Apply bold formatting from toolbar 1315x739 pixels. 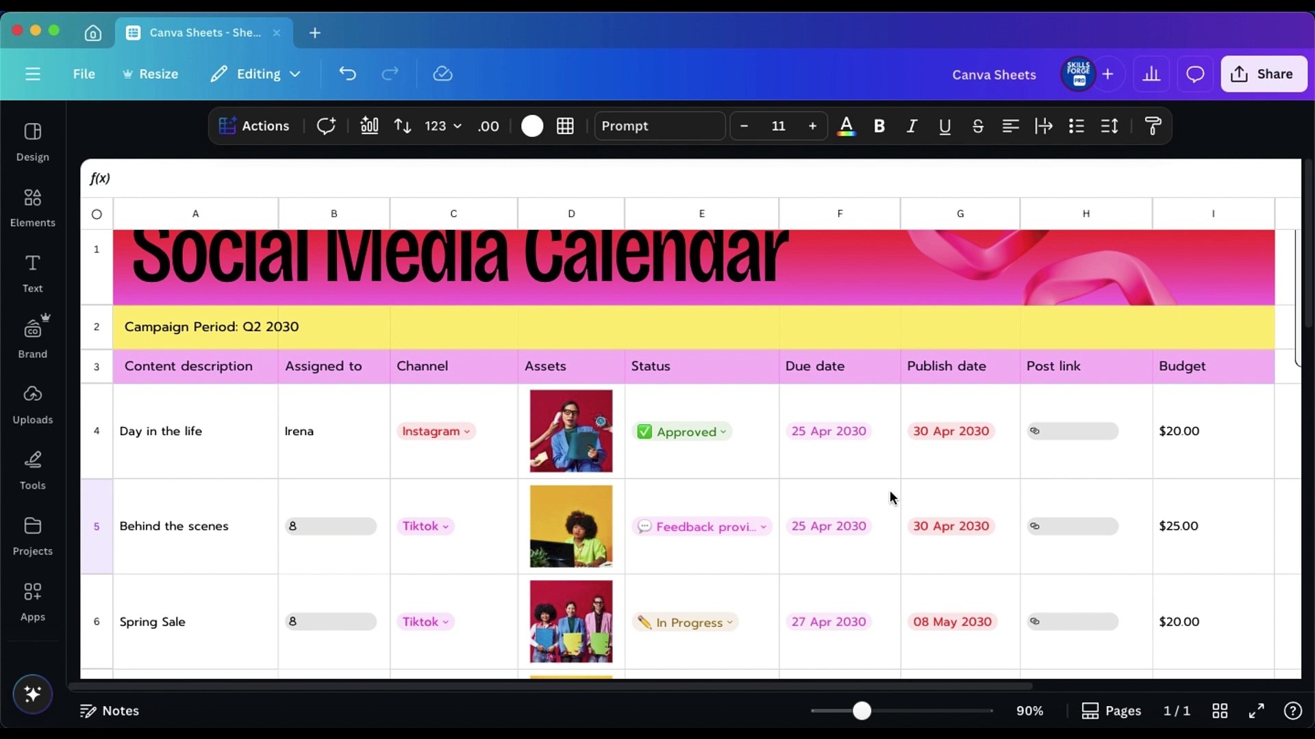[x=880, y=126]
